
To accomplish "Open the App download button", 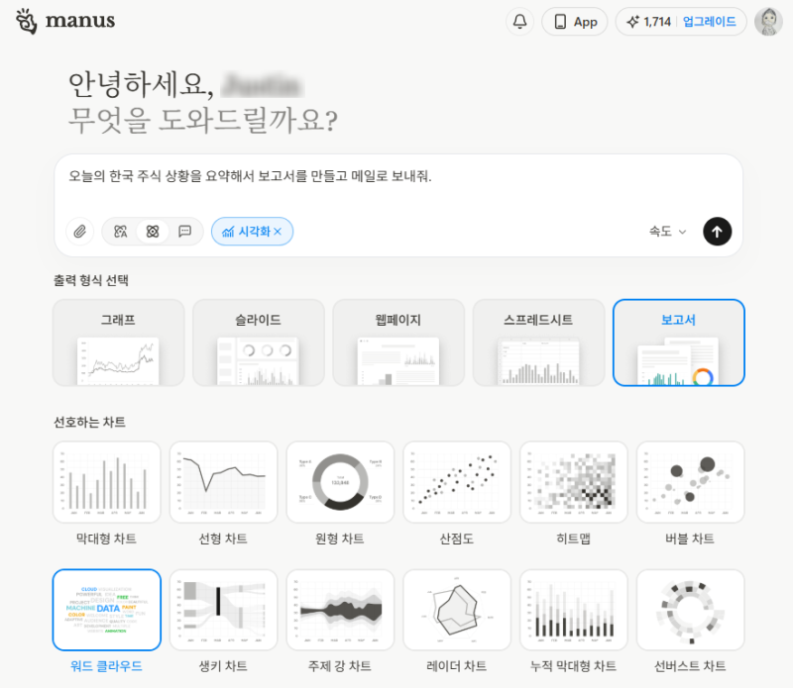I will pos(575,22).
